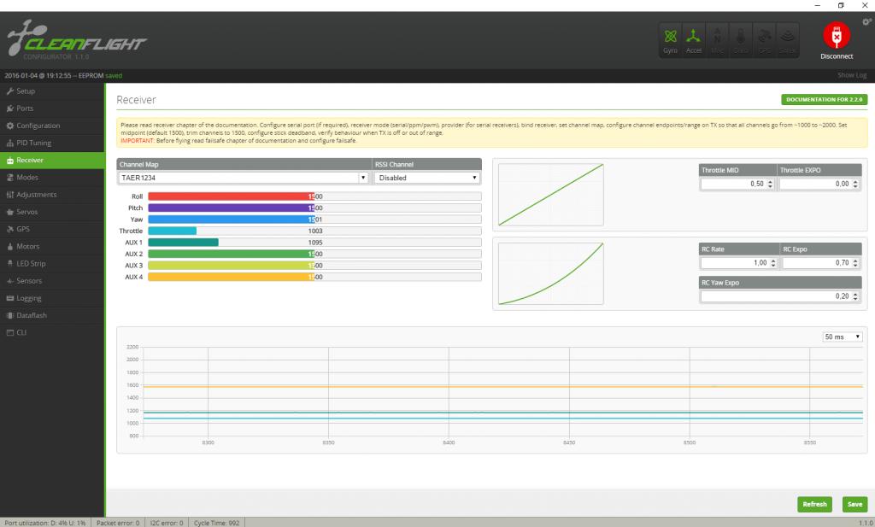Click the Refresh button

click(x=814, y=504)
